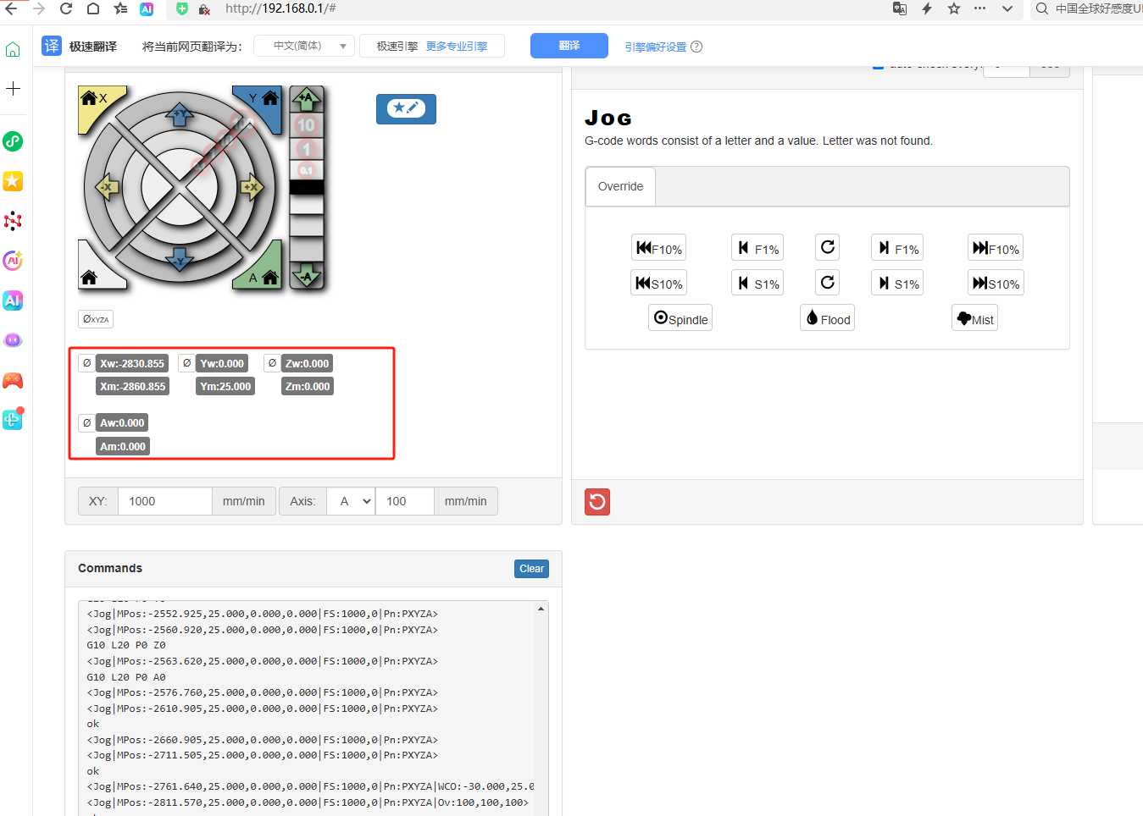Viewport: 1143px width, 816px height.
Task: Zero the Xw work coordinate
Action: pyautogui.click(x=86, y=362)
